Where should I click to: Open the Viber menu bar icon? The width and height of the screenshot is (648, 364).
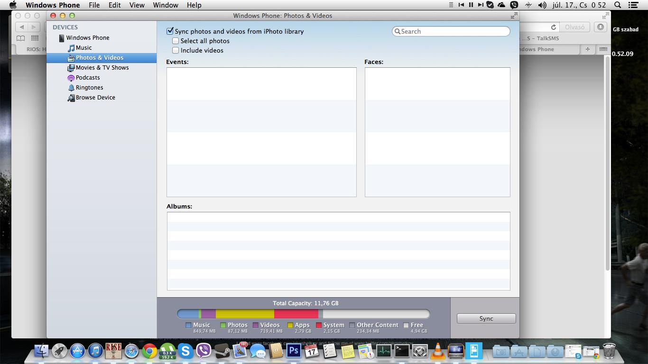point(514,5)
